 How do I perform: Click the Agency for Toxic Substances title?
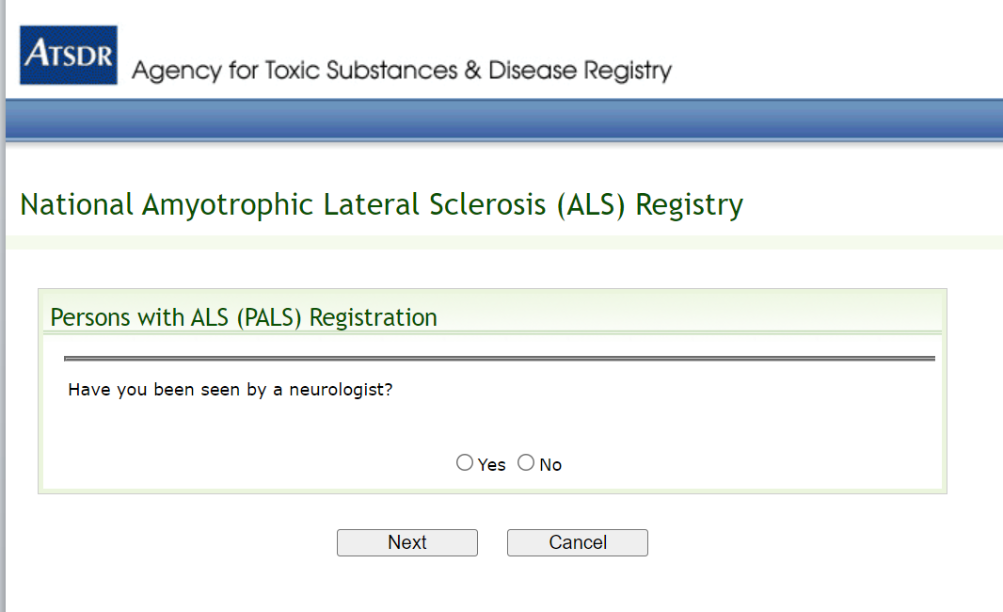(x=402, y=71)
